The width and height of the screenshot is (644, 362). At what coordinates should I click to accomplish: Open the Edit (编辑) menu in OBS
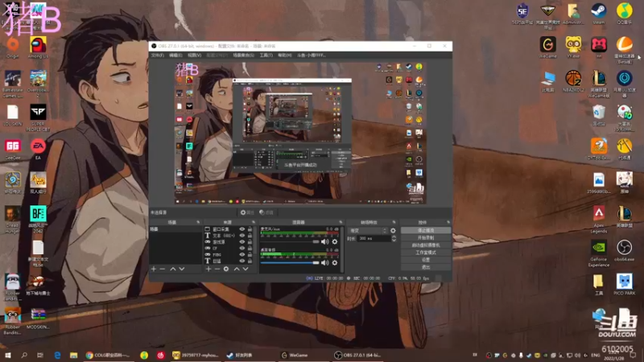click(x=175, y=55)
